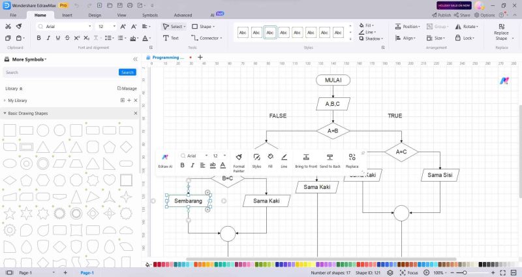Click Send to Back in floating toolbar
This screenshot has height=277, width=522.
click(x=330, y=161)
